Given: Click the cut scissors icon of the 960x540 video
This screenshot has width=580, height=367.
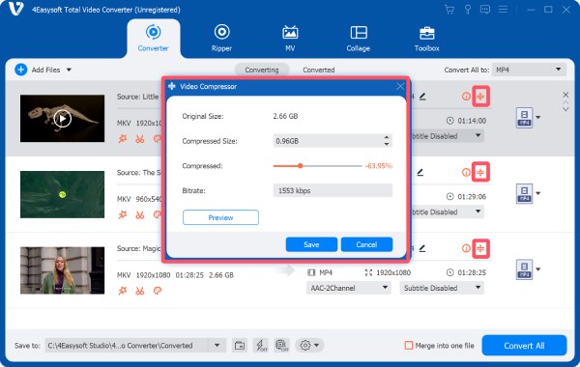Looking at the screenshot, I should tap(140, 214).
